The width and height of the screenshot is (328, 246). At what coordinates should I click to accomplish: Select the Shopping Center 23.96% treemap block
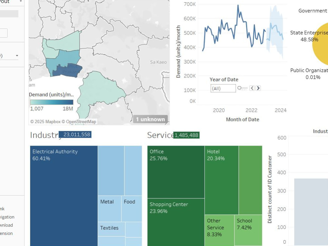176,222
